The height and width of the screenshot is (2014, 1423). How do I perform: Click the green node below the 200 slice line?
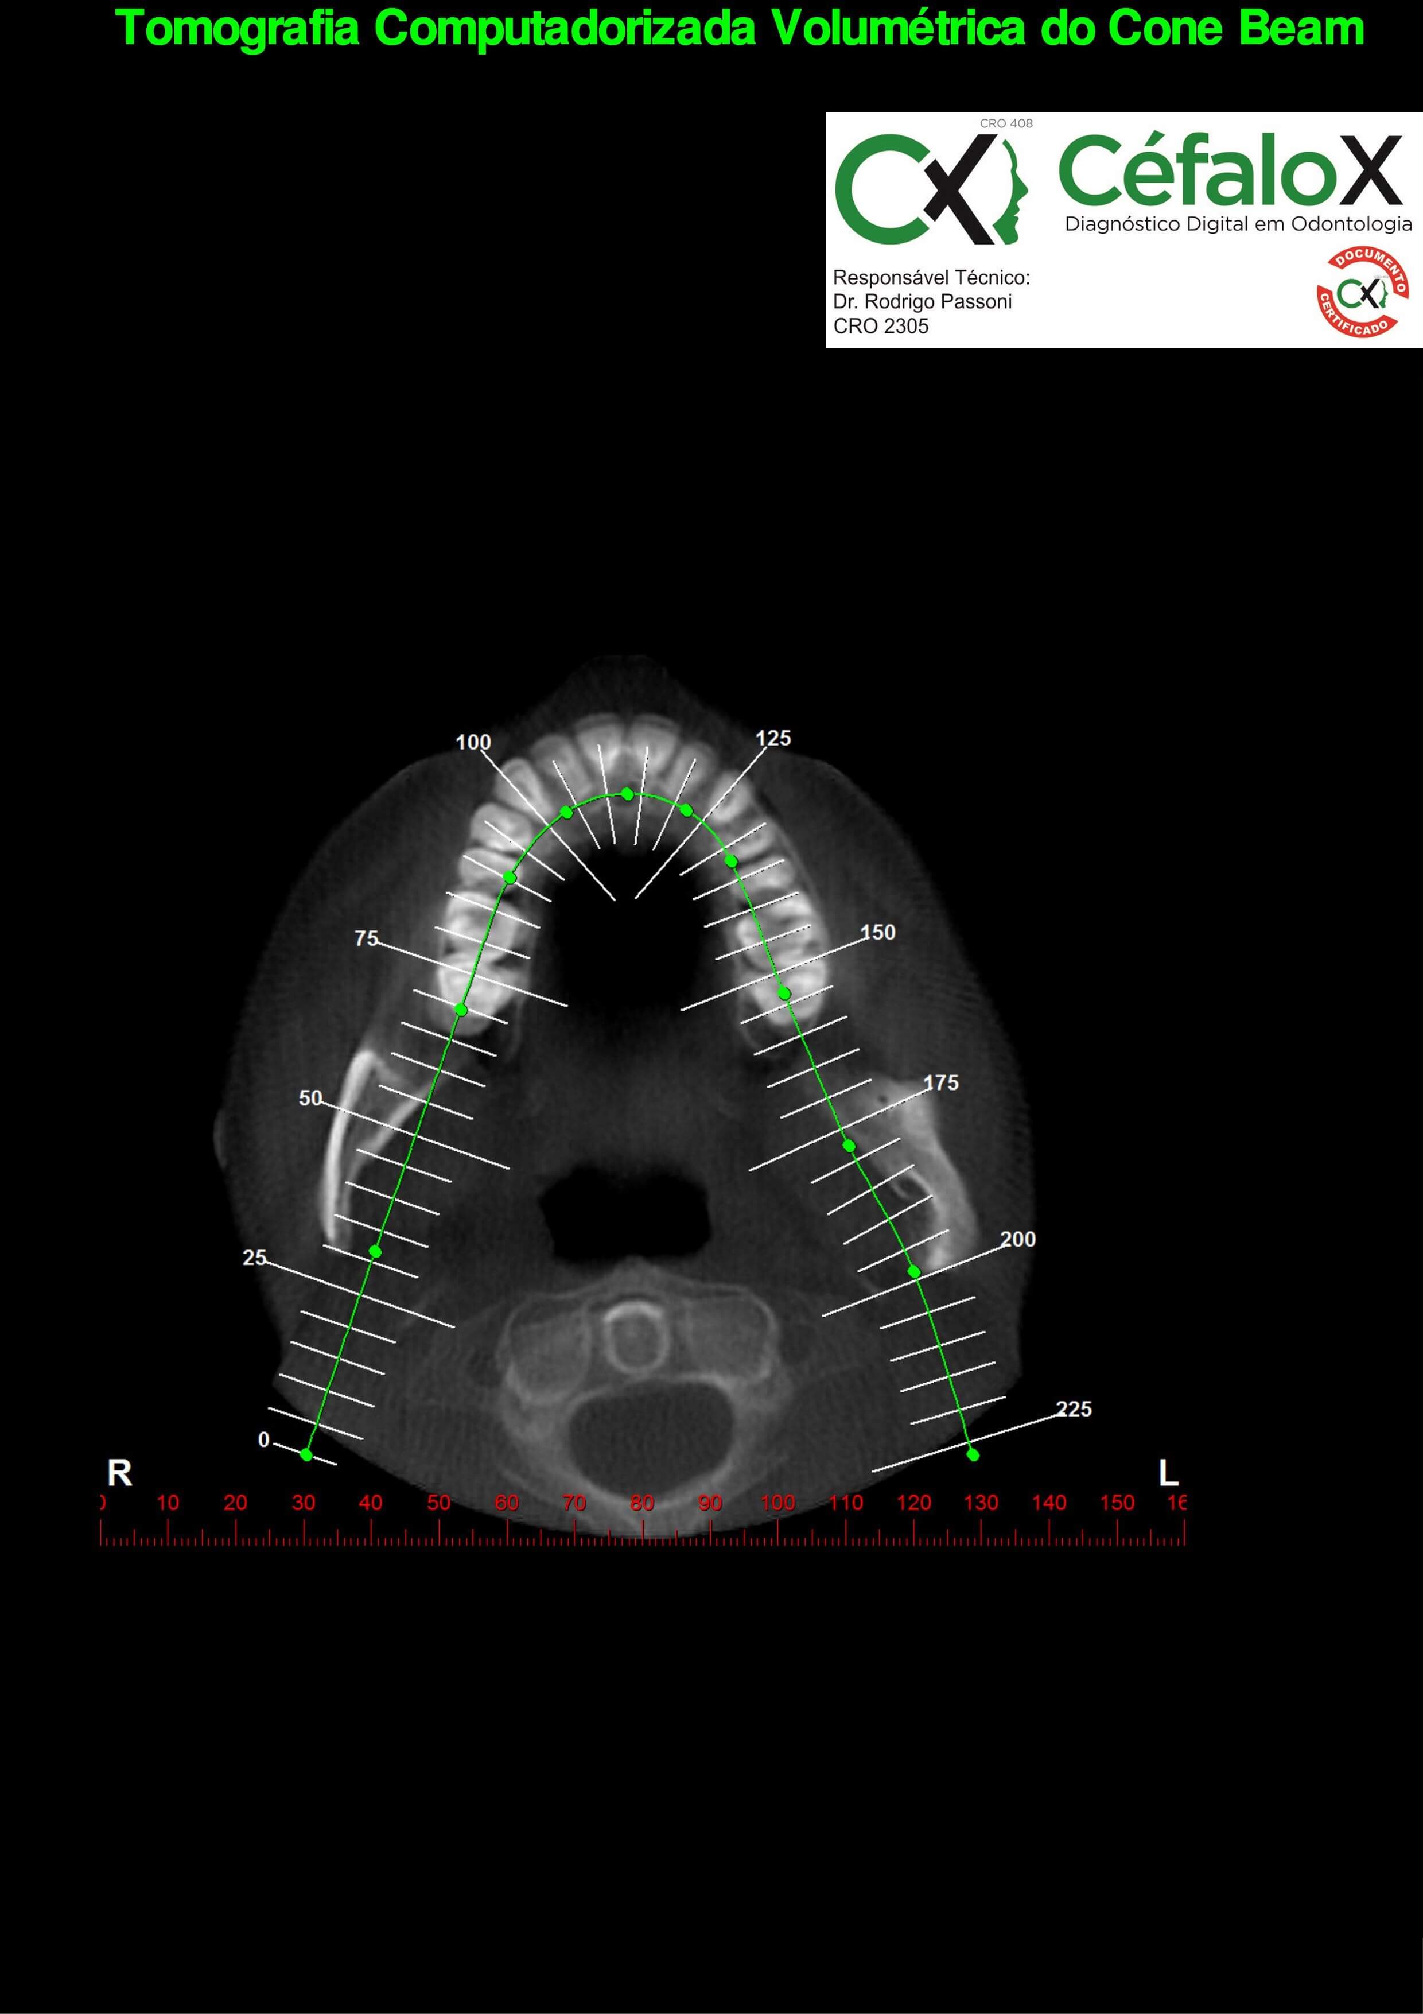(913, 1272)
